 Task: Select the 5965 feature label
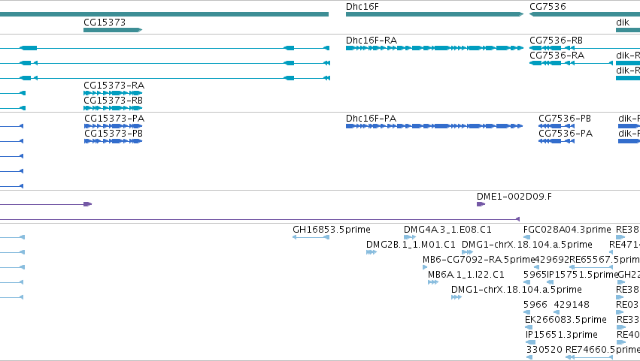pos(535,275)
